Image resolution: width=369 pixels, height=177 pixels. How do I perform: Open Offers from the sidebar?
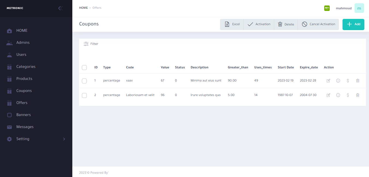tap(36, 103)
